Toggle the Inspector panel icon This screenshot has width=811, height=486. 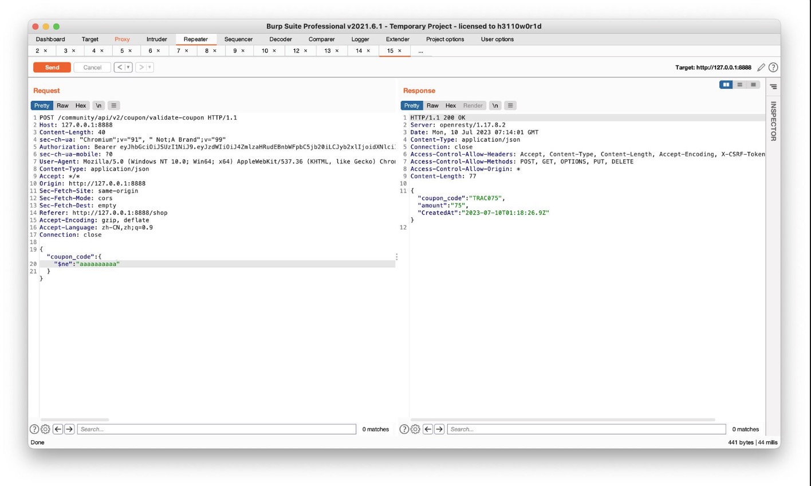pos(773,87)
